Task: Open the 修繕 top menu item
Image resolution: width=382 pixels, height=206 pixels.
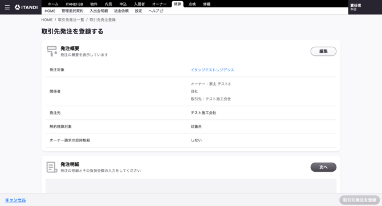Action: 206,4
